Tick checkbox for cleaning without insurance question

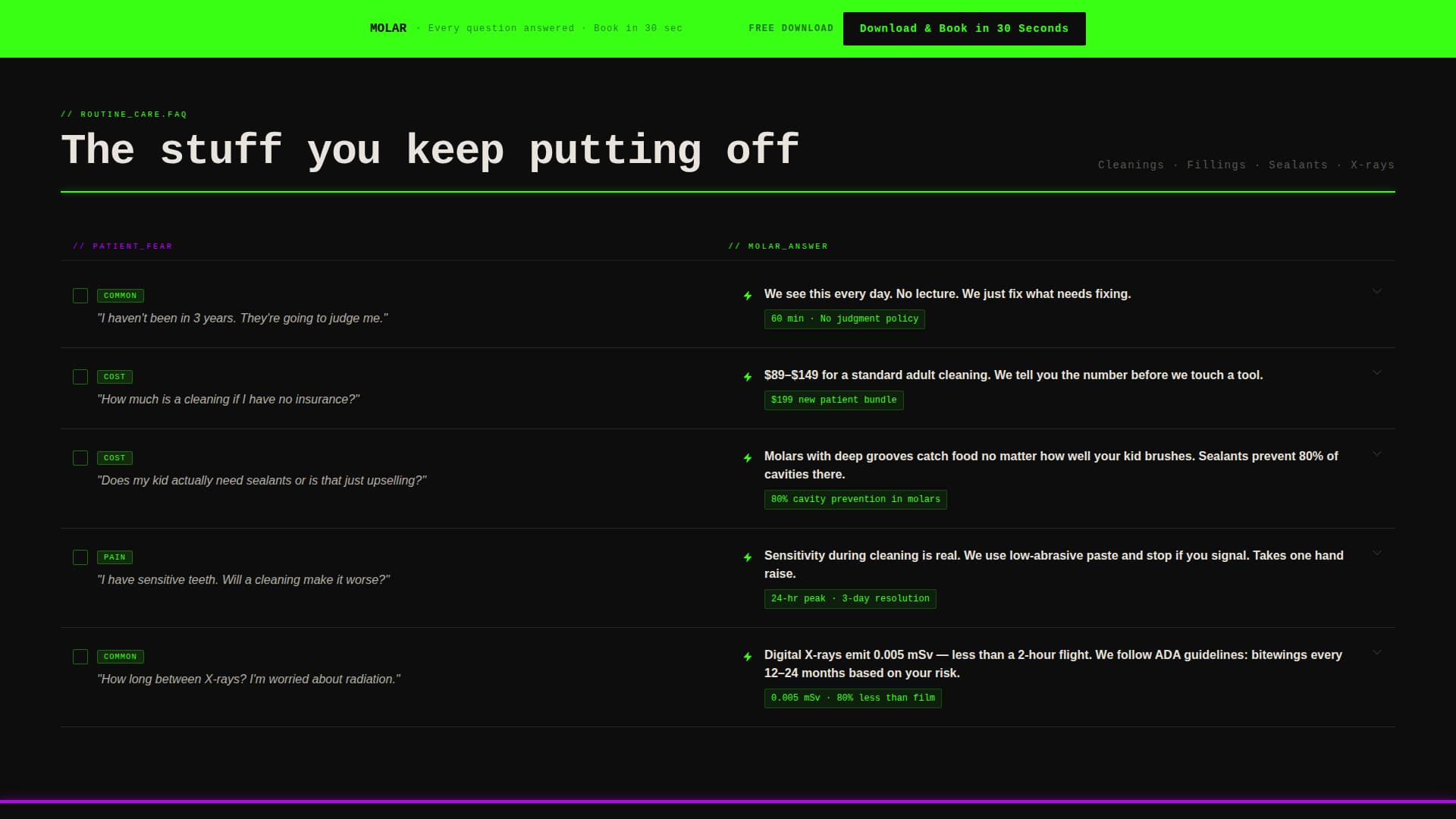tap(80, 377)
